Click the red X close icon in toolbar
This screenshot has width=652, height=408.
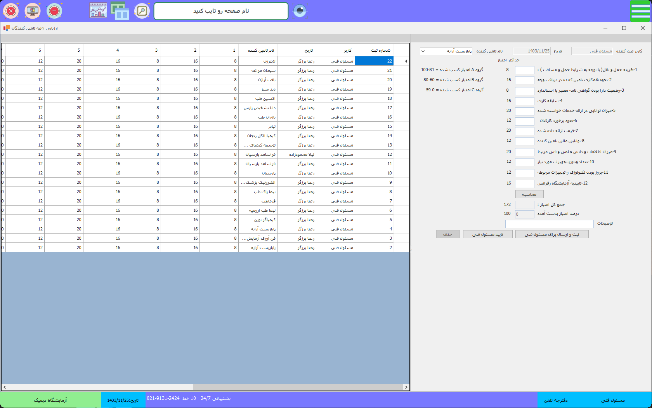11,11
